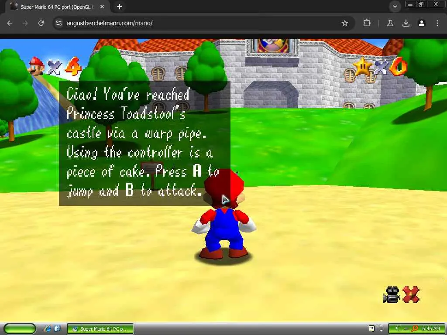Open a new browser tab
The image size is (447, 335).
(120, 7)
